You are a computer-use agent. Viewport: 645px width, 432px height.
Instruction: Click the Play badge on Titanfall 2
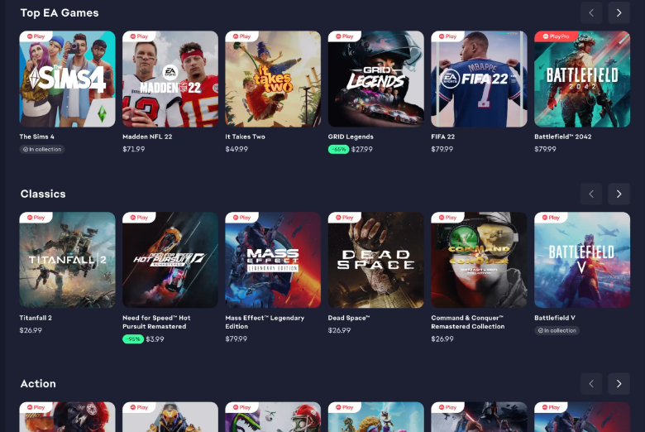(x=36, y=218)
